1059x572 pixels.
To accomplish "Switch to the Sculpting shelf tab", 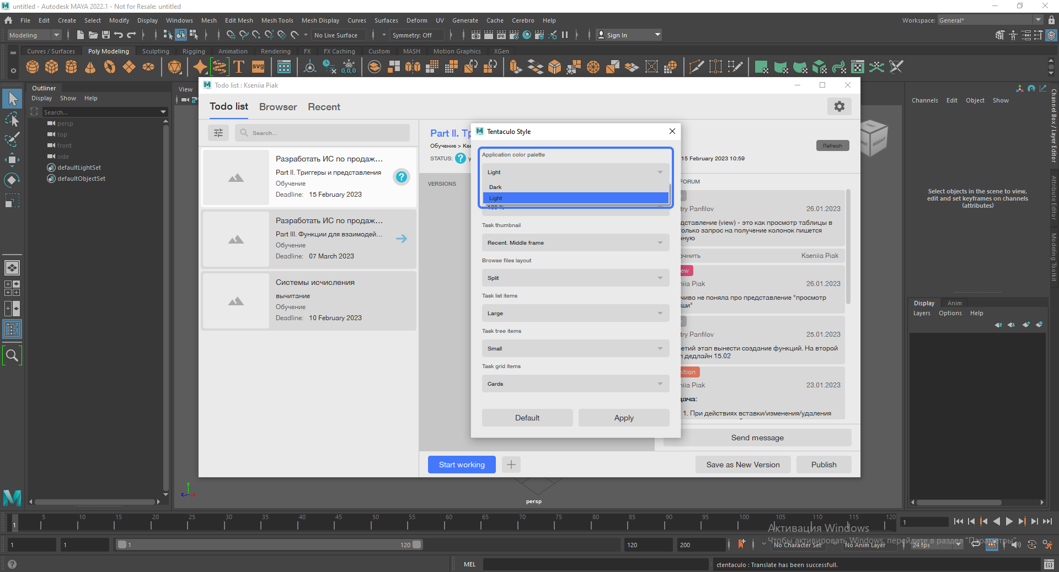I will coord(156,51).
